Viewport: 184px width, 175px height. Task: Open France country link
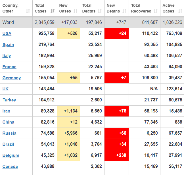[x=9, y=67]
